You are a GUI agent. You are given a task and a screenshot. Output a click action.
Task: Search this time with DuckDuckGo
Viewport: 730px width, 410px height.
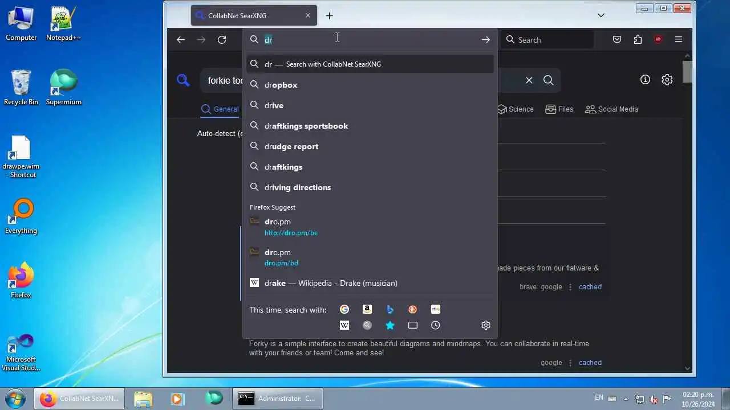coord(413,309)
